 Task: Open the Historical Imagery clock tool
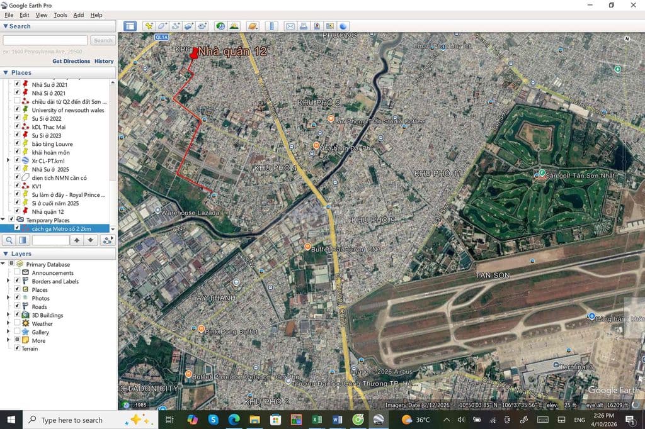(220, 26)
